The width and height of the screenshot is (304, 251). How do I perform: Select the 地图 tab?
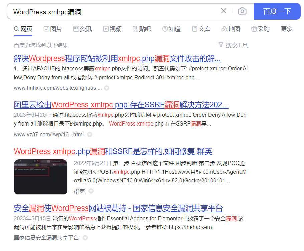coord(231,29)
